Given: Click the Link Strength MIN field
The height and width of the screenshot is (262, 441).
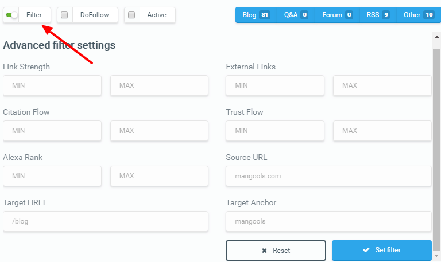Looking at the screenshot, I should (x=52, y=85).
